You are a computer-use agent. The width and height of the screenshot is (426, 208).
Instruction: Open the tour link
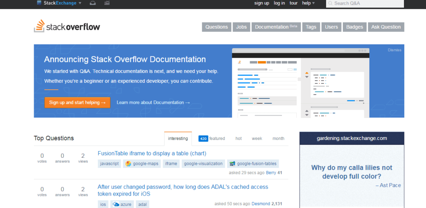[293, 3]
